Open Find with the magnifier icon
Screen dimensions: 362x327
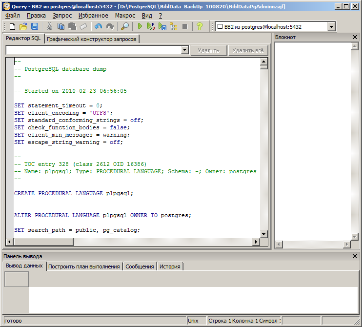point(125,26)
